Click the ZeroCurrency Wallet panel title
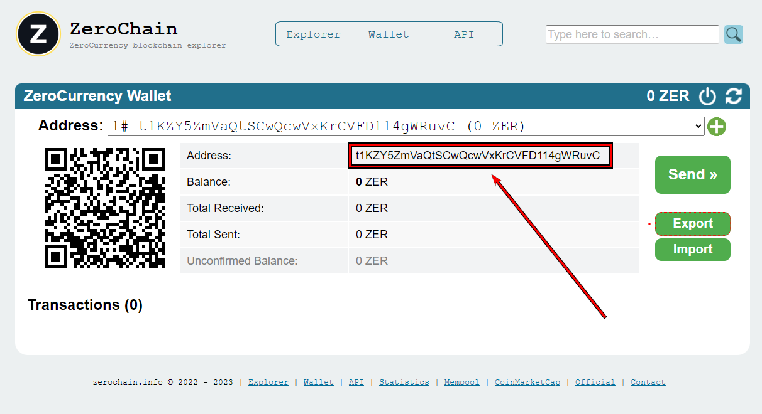Screen dimensions: 762x414 coord(97,96)
